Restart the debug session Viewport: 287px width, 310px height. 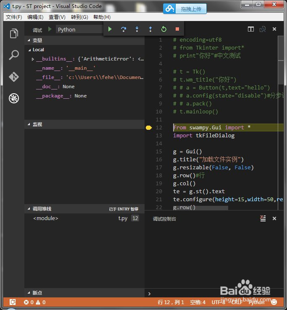(x=164, y=29)
